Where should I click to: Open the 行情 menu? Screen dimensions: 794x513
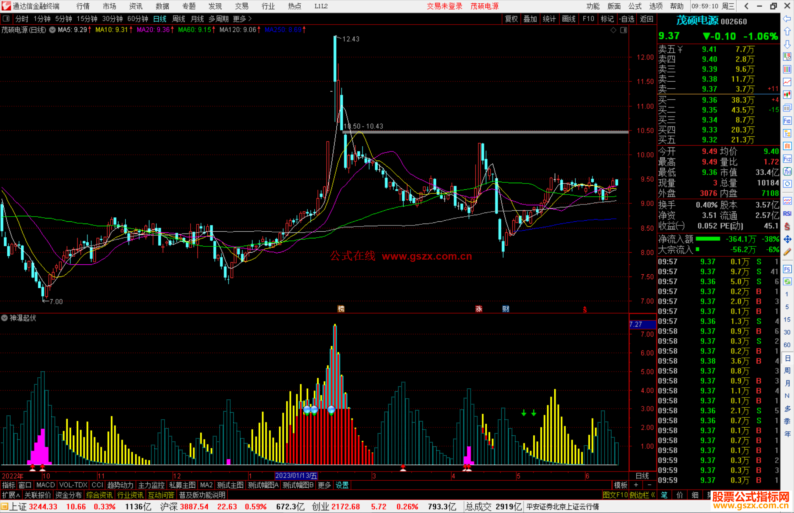pyautogui.click(x=83, y=6)
